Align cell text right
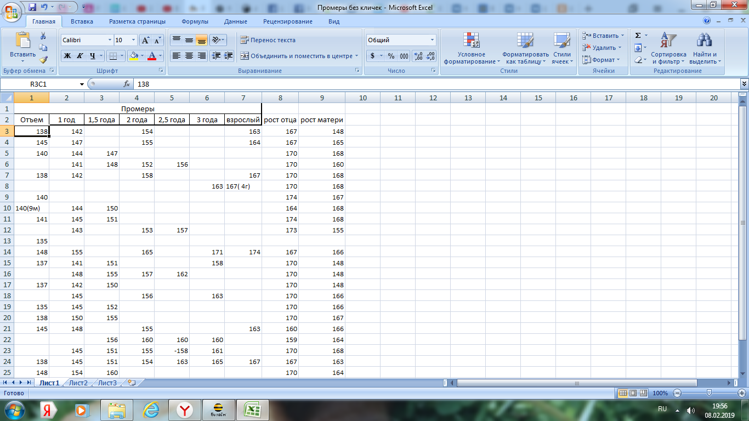The image size is (749, 421). click(x=201, y=56)
